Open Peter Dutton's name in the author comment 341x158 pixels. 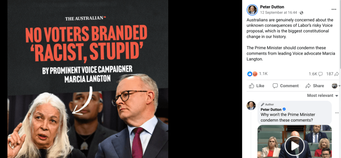pyautogui.click(x=271, y=109)
